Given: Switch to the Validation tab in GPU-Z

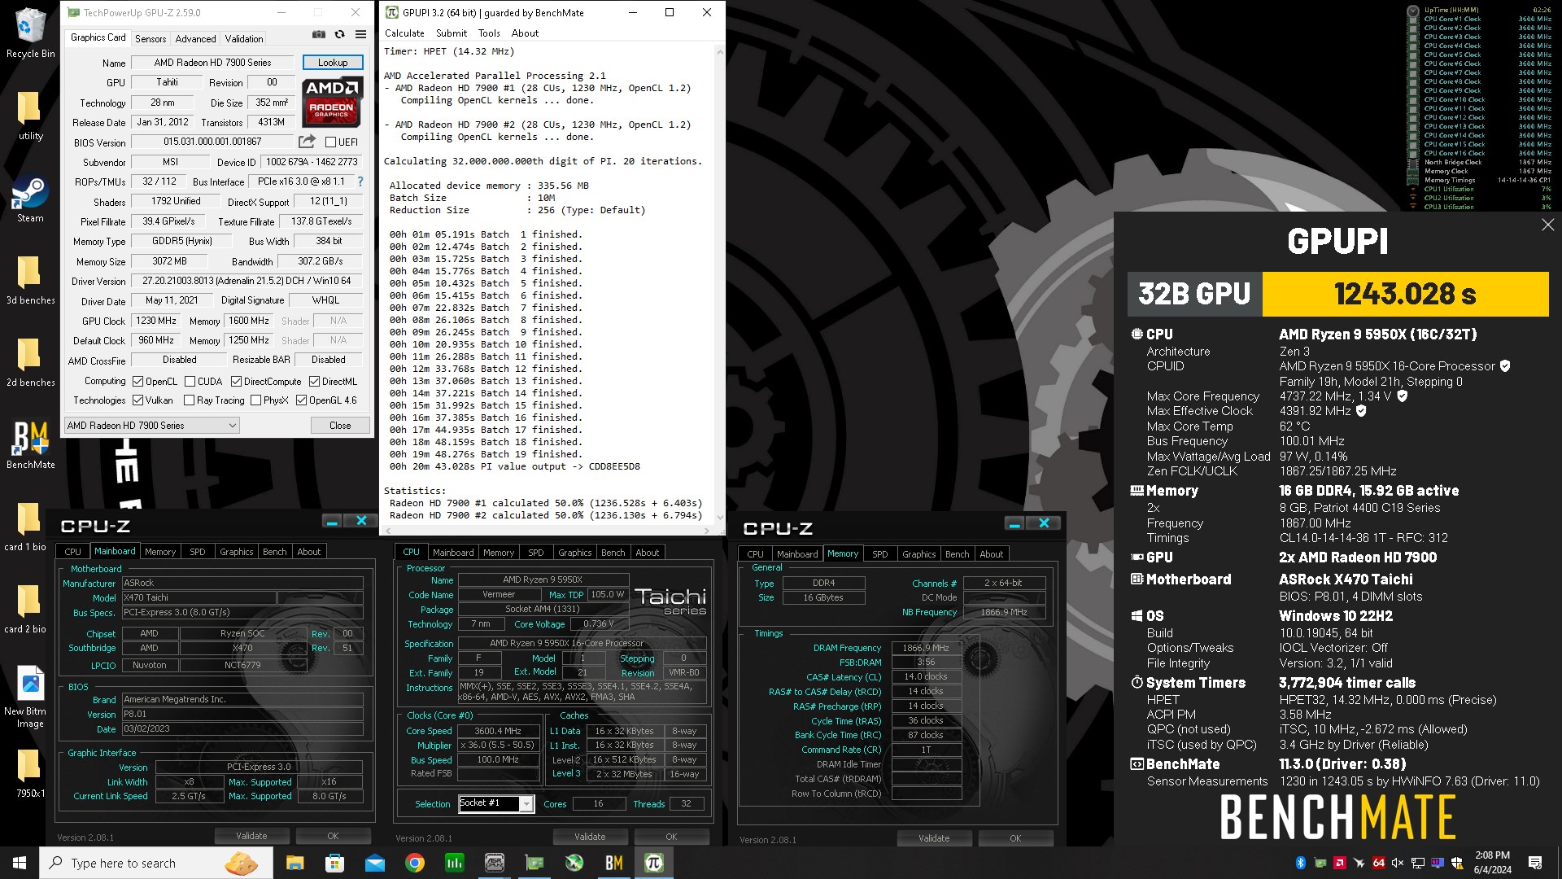Looking at the screenshot, I should coord(243,38).
